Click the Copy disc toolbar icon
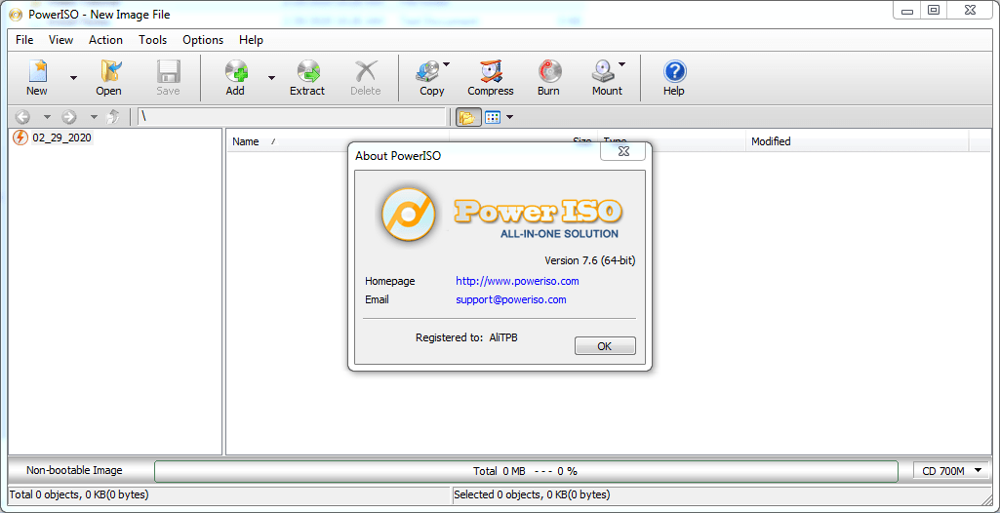1000x513 pixels. point(432,78)
